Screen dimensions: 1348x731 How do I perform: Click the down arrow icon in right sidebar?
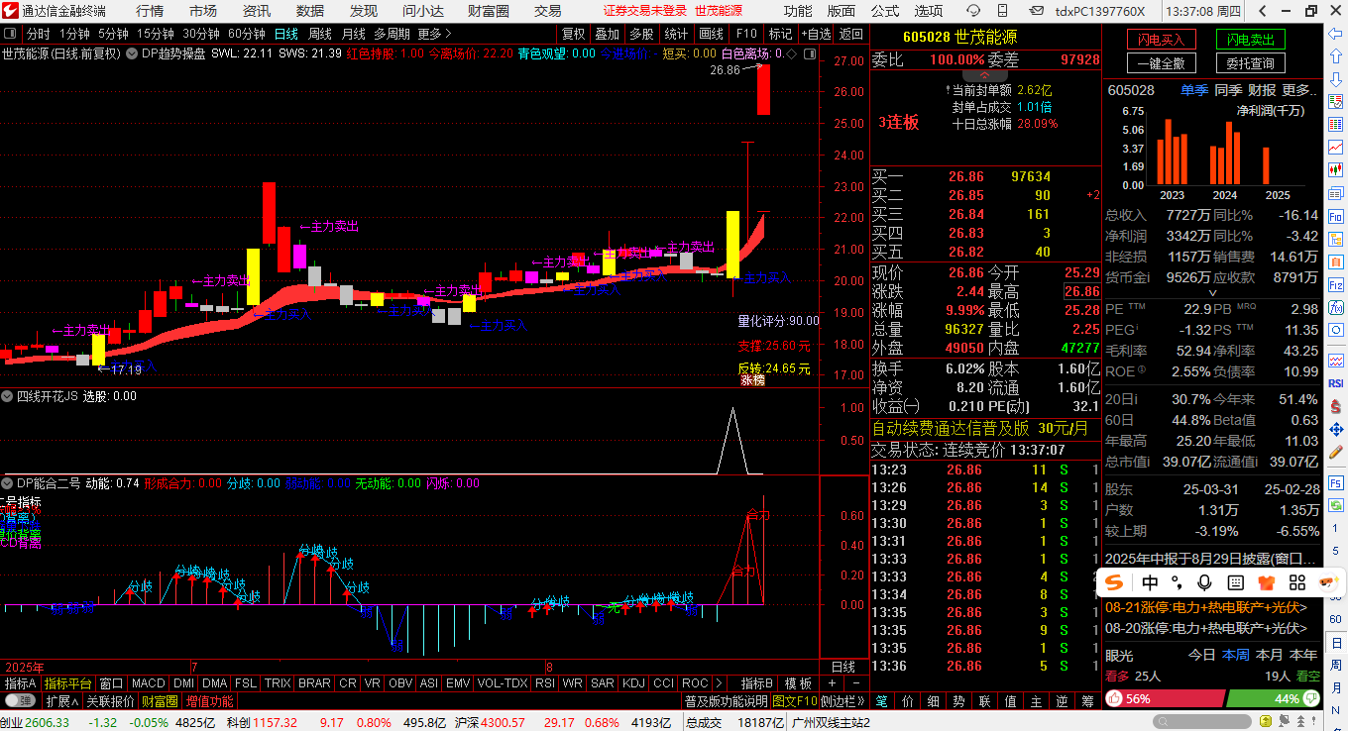tap(1335, 78)
